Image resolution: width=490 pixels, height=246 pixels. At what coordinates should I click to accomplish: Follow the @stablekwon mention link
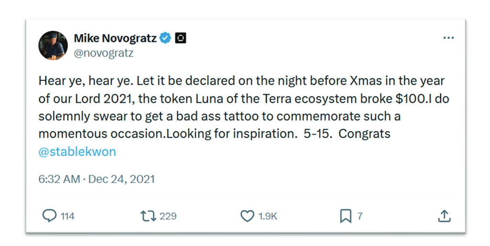77,152
